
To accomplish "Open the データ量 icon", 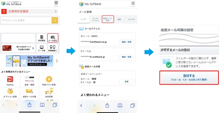I will point(42,48).
